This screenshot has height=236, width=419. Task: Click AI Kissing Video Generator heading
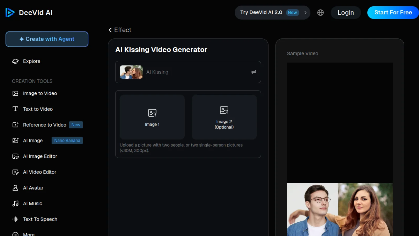[161, 50]
